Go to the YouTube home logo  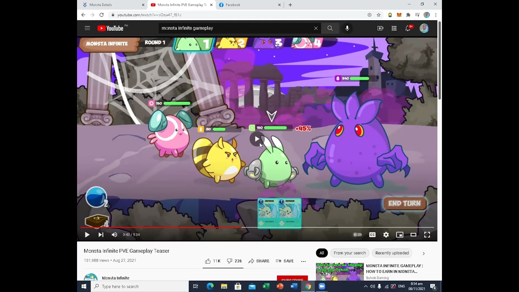pos(110,28)
